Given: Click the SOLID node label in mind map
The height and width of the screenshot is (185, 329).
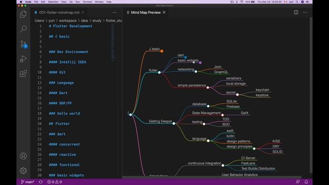Looking at the screenshot, I should click(278, 152).
